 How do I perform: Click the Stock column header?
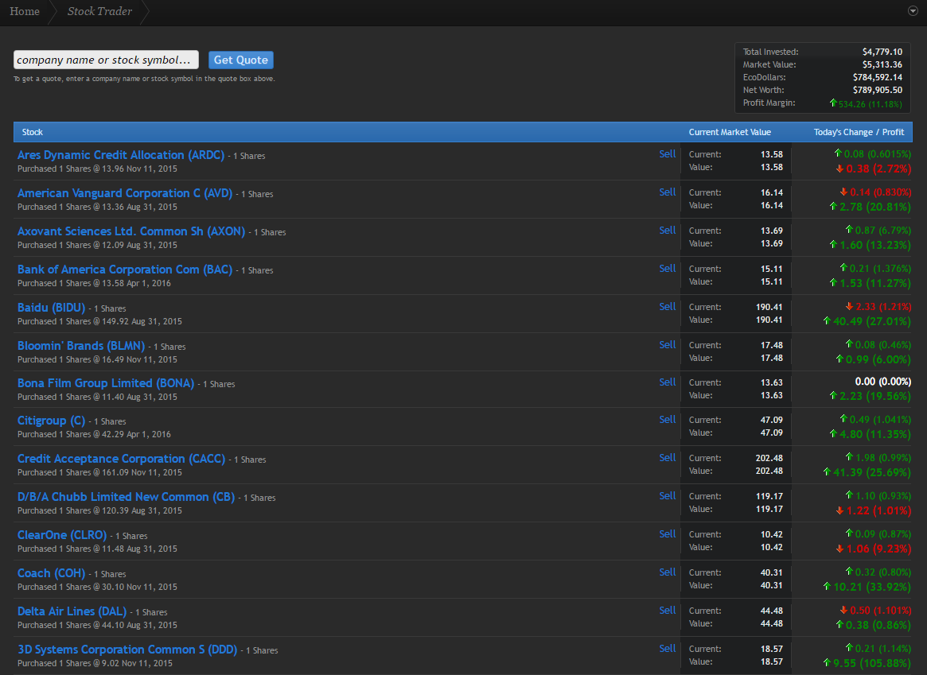tap(33, 132)
